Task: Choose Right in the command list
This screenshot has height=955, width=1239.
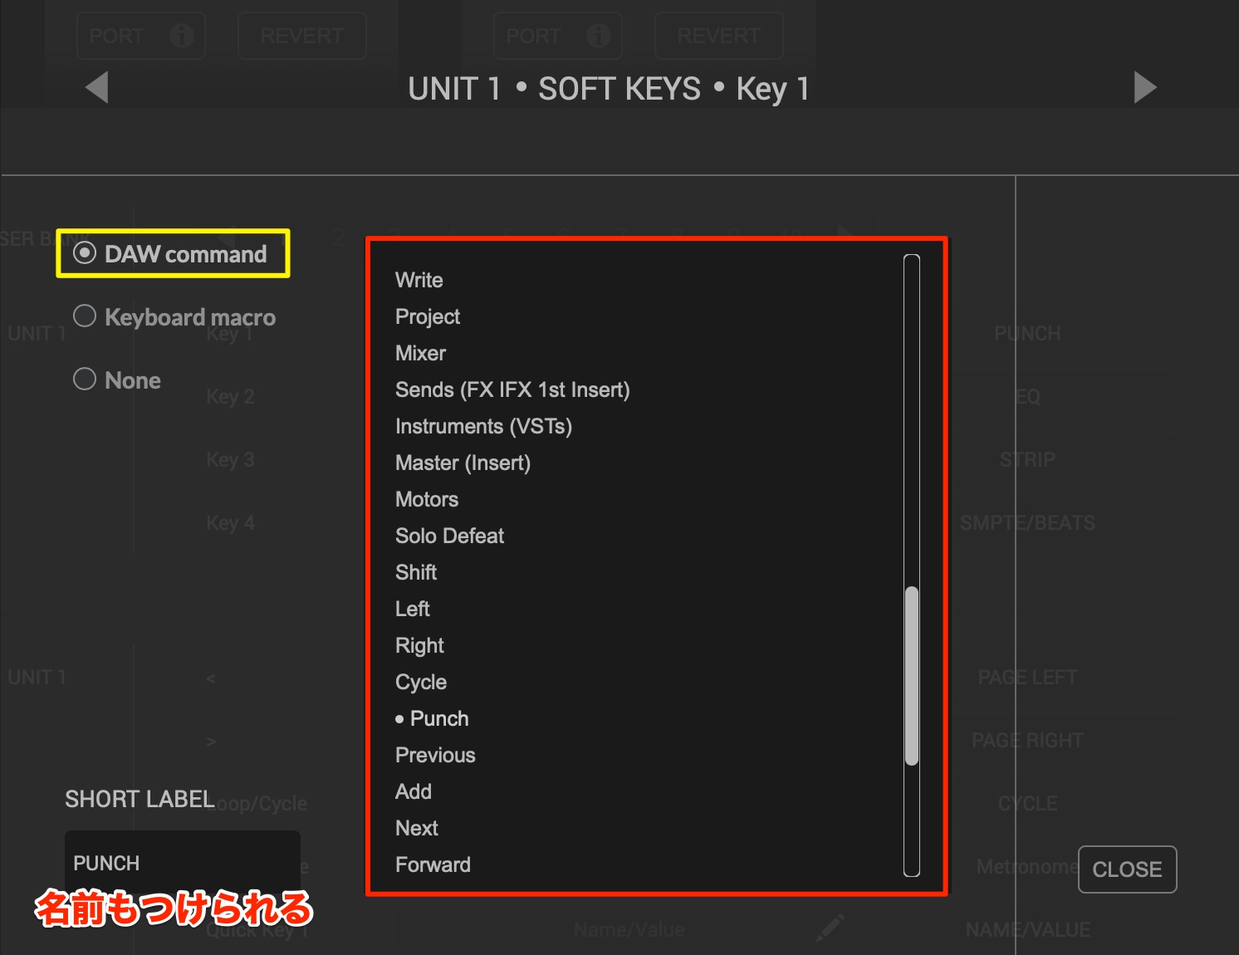Action: 419,645
